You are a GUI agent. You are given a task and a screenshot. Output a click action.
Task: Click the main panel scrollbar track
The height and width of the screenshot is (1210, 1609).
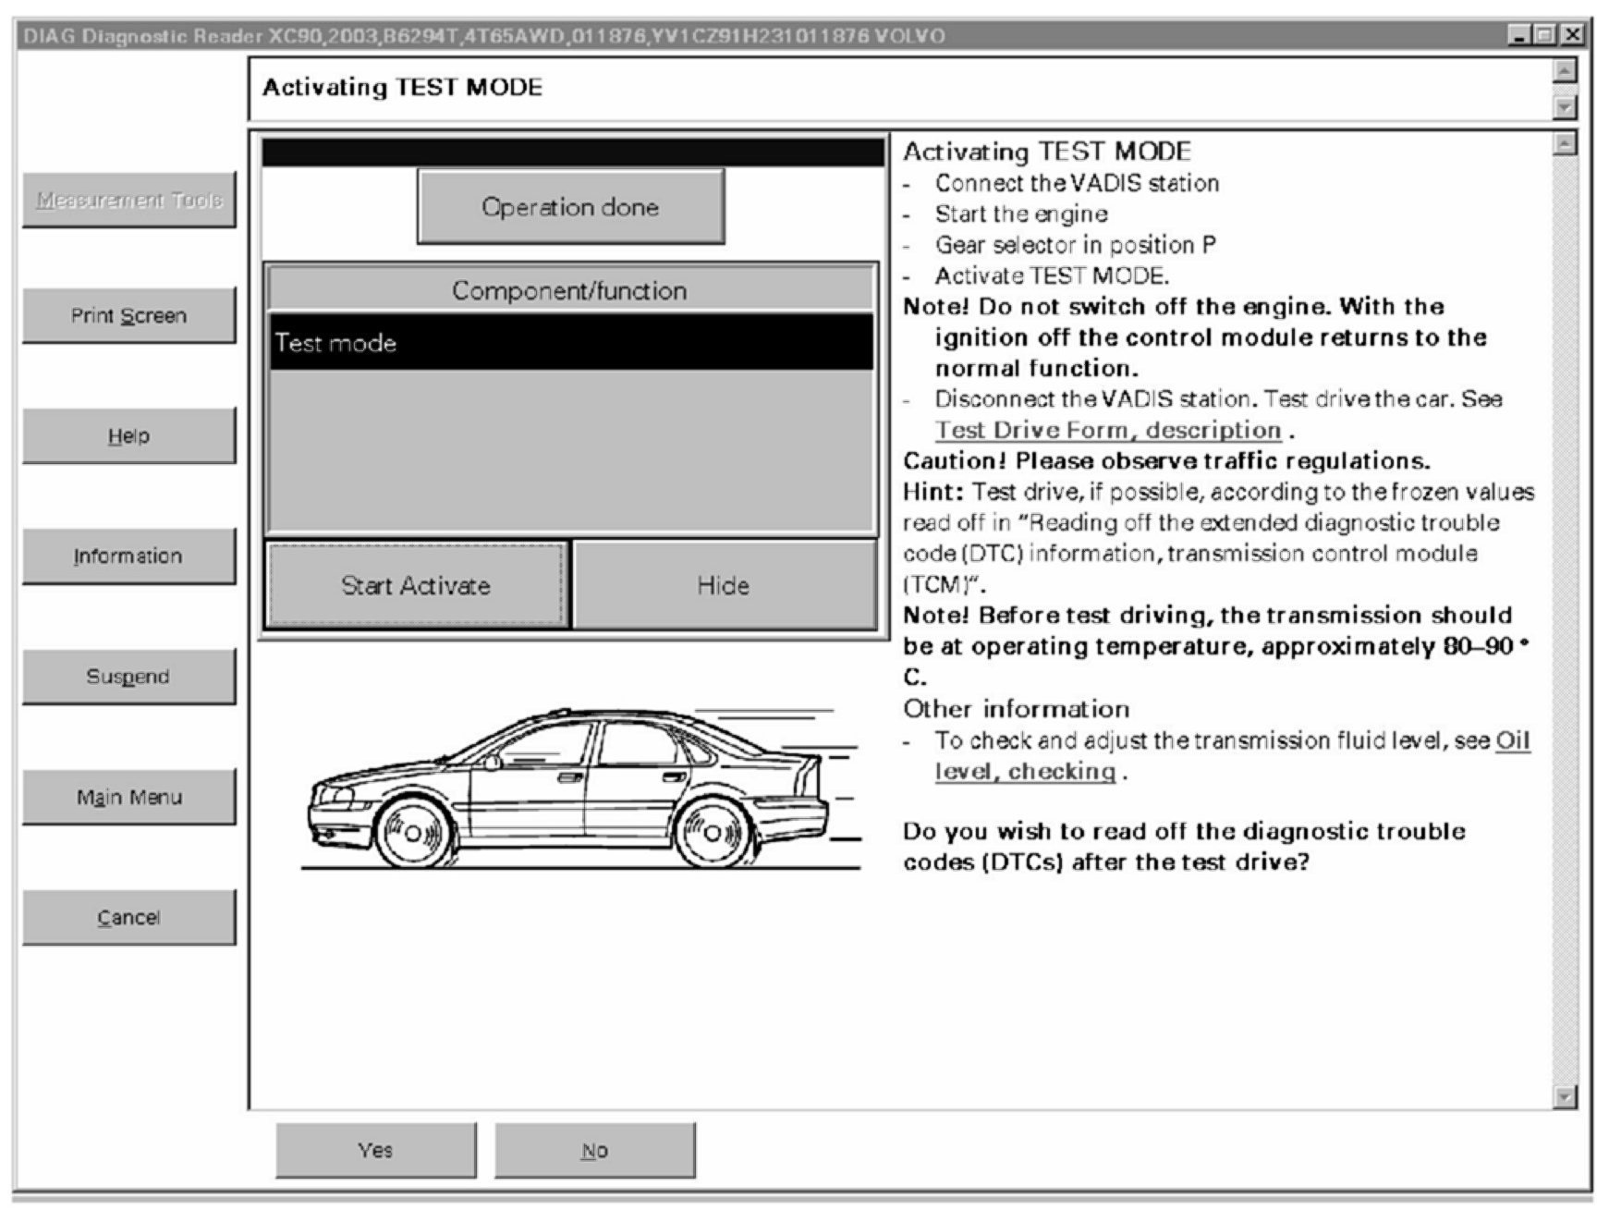[x=1565, y=619]
